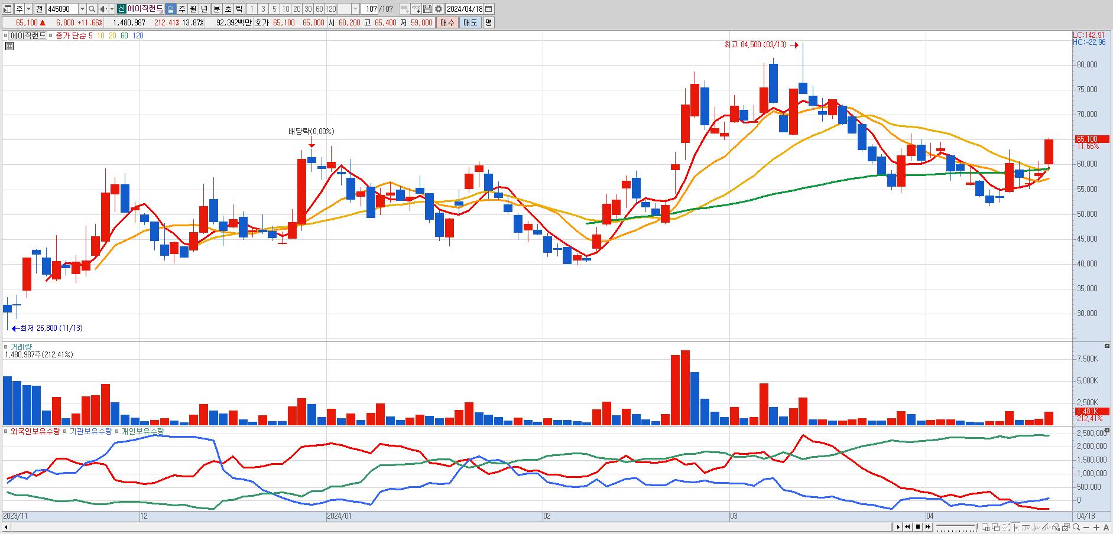Click the 매도 sell button
This screenshot has height=534, width=1113.
470,22
